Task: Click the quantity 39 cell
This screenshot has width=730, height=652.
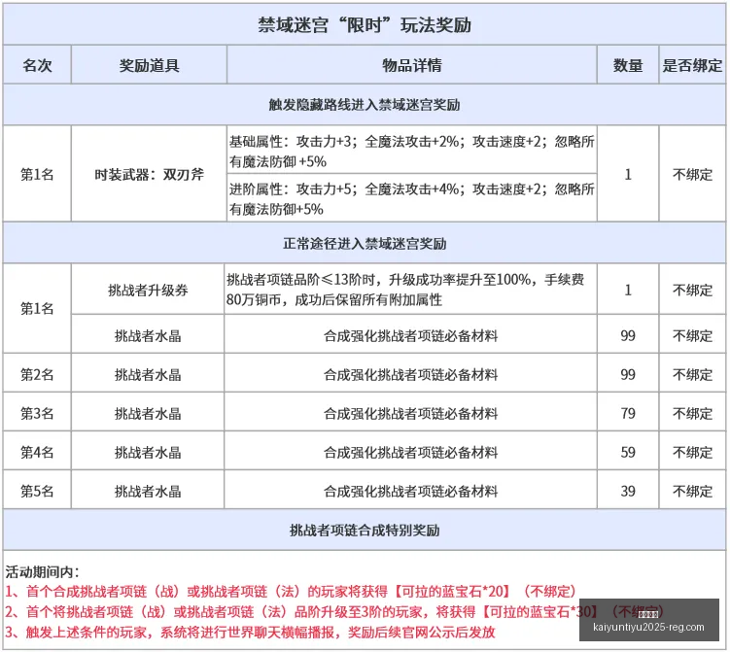Action: [x=628, y=491]
